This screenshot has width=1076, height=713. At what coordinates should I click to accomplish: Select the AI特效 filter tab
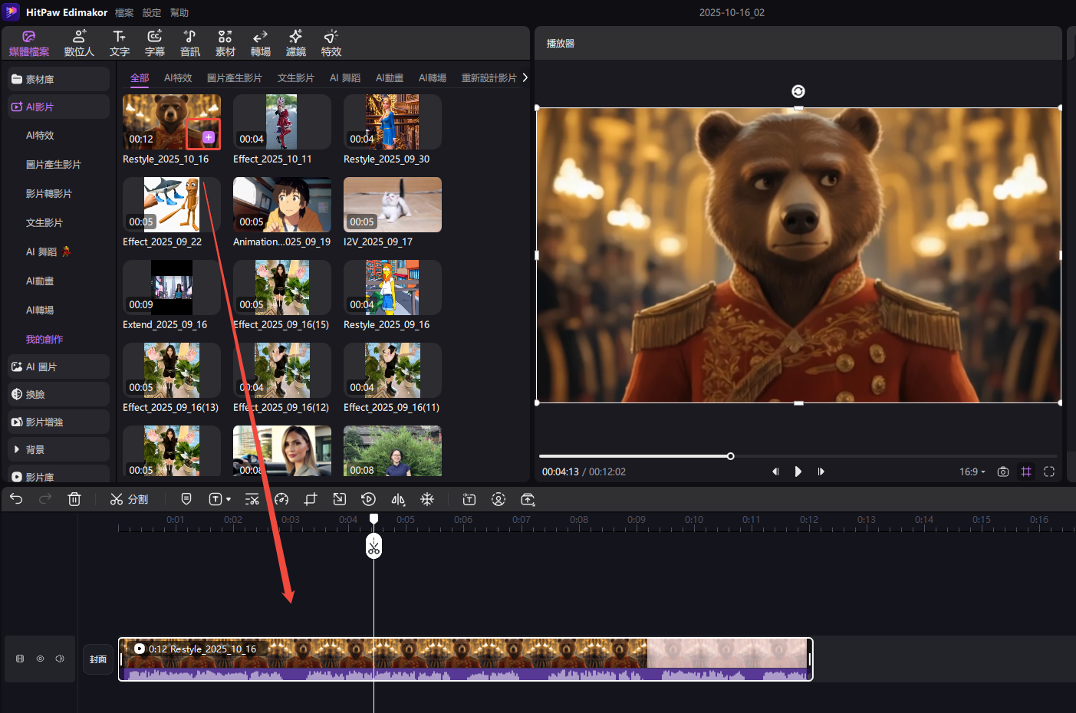[x=178, y=78]
